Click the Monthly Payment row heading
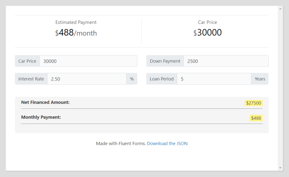289x177 pixels. (x=41, y=117)
